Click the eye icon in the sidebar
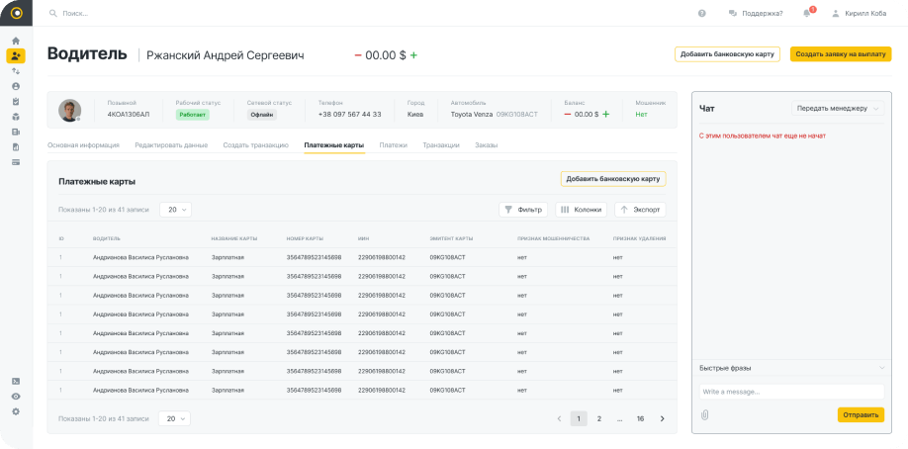 (x=16, y=396)
